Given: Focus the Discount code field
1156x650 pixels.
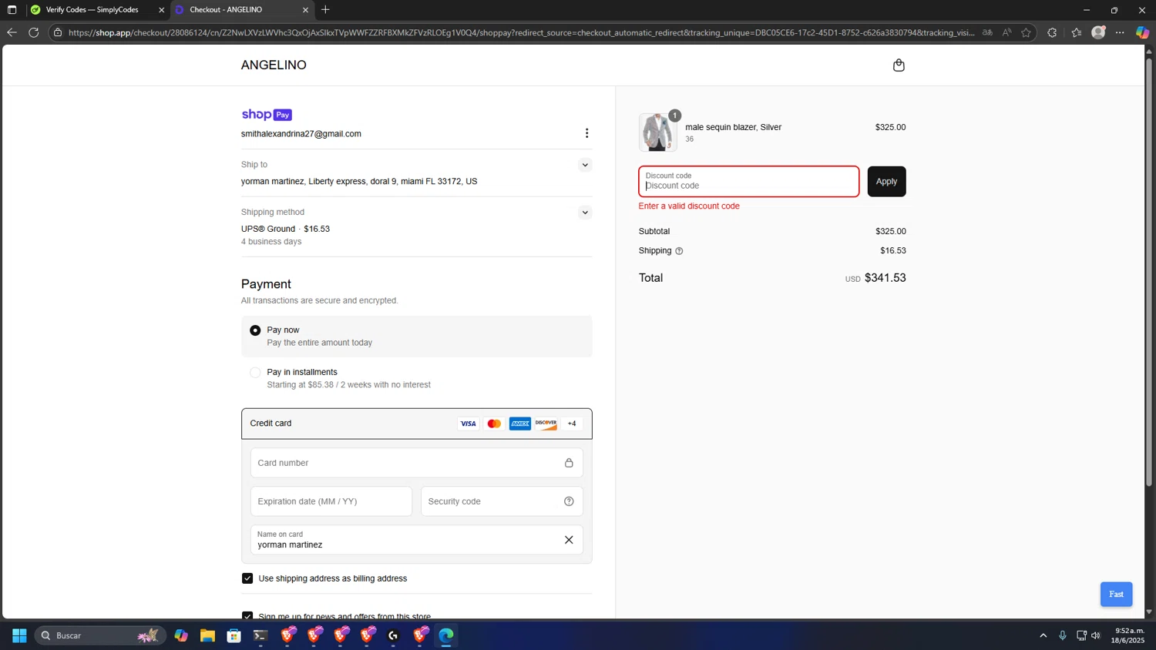Looking at the screenshot, I should pyautogui.click(x=748, y=182).
